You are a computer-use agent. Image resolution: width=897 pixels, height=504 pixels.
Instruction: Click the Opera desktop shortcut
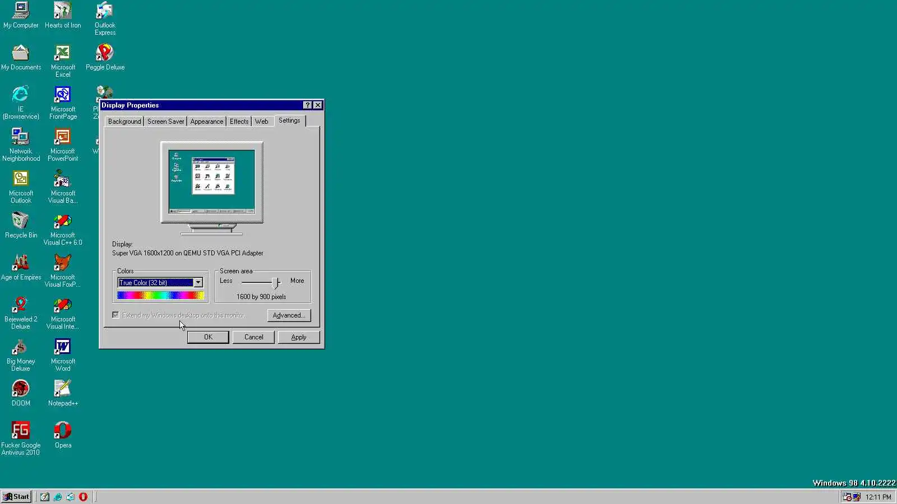[x=63, y=435]
